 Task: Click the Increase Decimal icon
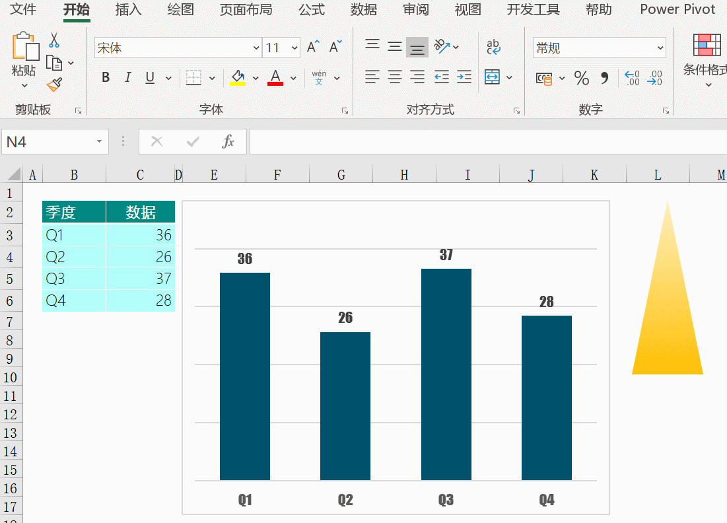coord(632,78)
